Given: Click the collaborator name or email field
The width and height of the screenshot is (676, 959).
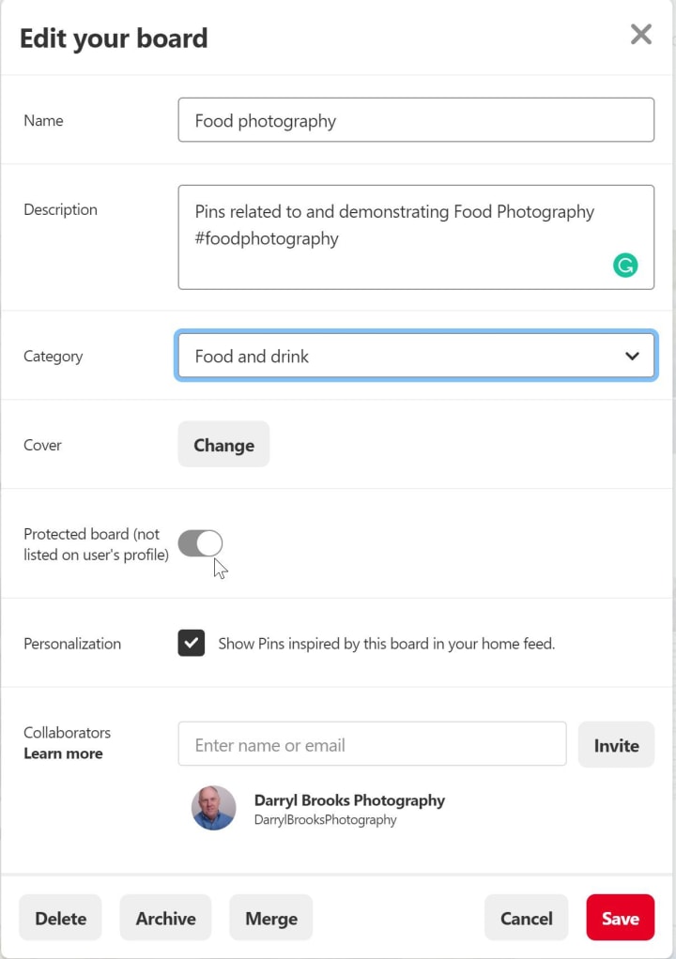Looking at the screenshot, I should 372,745.
